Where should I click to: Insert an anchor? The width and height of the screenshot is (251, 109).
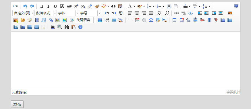[x=190, y=13]
